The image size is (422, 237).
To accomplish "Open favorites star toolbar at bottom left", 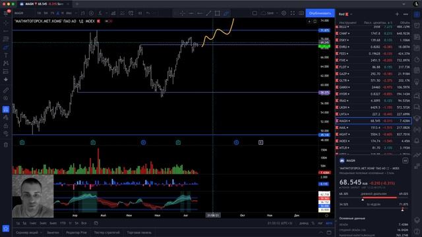I will (6, 228).
